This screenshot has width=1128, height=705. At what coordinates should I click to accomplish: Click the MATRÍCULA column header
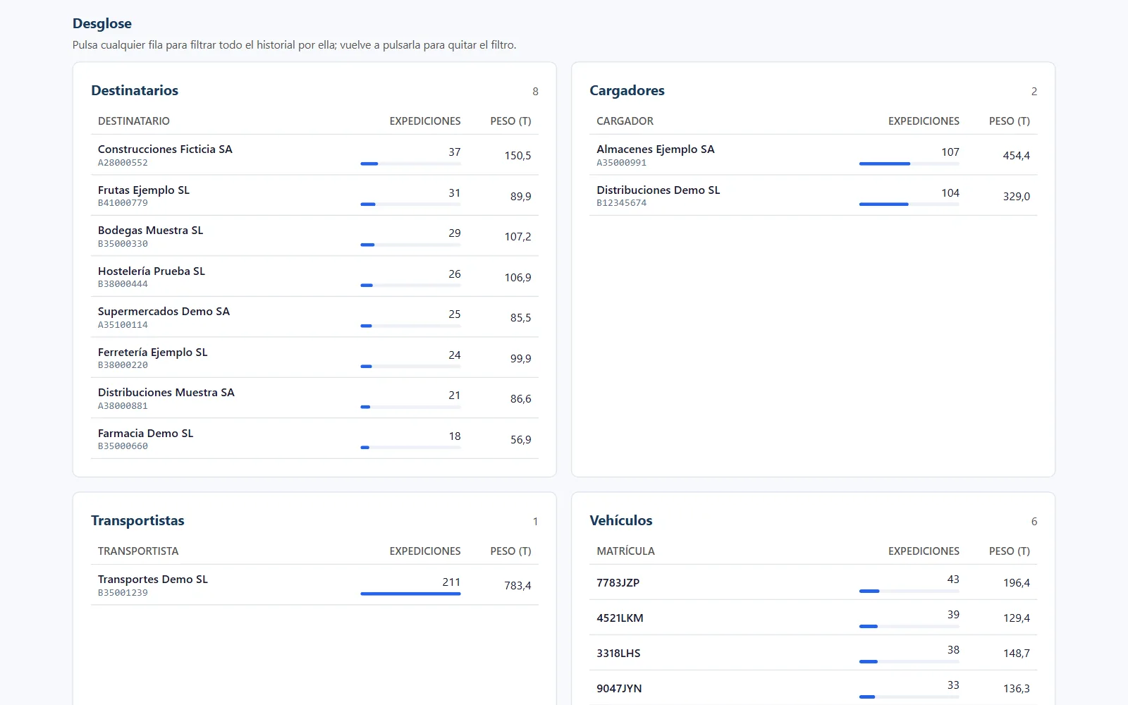[625, 551]
